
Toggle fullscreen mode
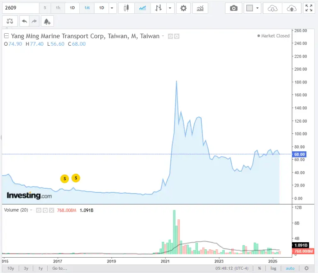(308, 8)
